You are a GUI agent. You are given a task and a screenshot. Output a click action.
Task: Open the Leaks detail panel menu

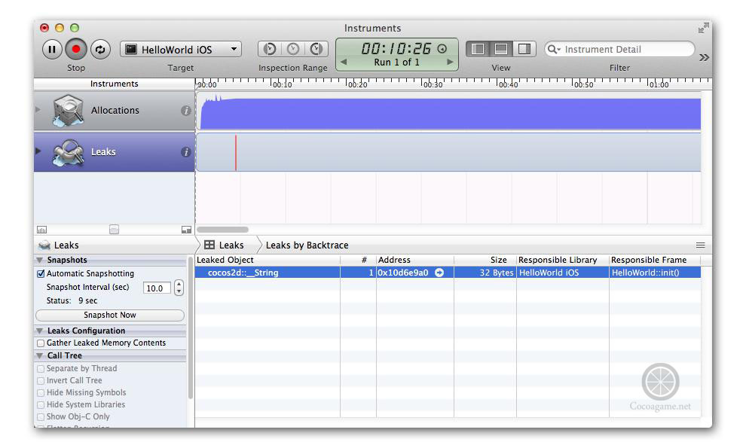[x=59, y=245]
